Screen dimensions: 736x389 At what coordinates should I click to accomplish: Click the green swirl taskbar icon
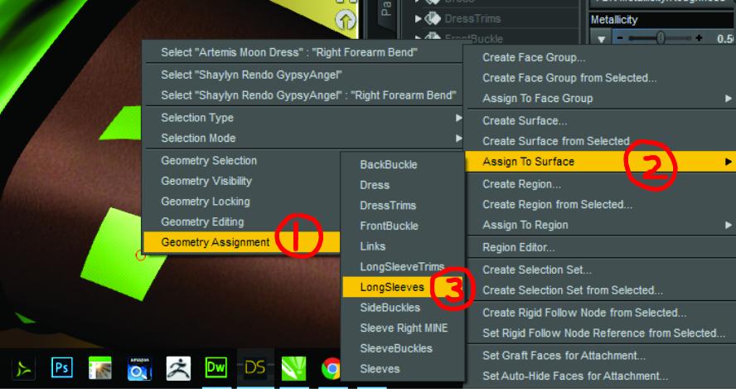[x=23, y=368]
